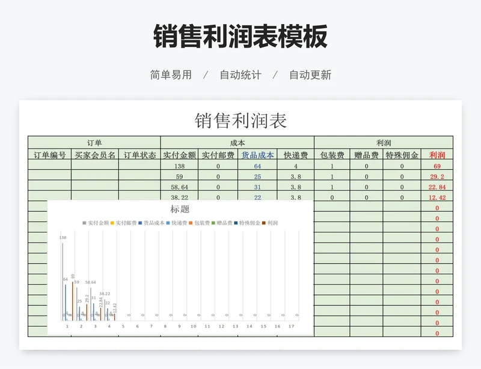The width and height of the screenshot is (481, 369).
Task: Click the "成本" group header cell
Action: tap(237, 143)
